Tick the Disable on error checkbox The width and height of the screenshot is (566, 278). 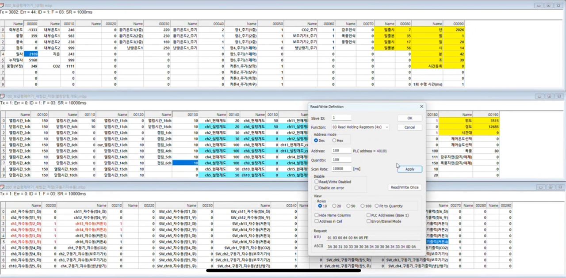328,188
